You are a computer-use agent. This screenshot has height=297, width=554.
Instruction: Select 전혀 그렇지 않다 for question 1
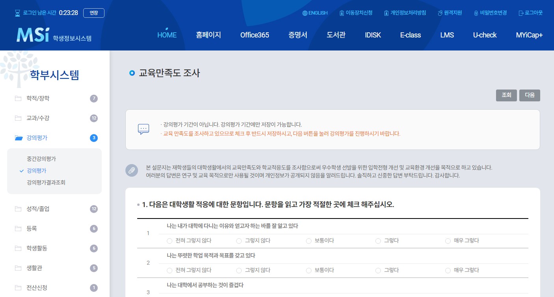point(170,241)
